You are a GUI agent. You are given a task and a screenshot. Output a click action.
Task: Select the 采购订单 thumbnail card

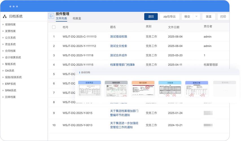196,89
